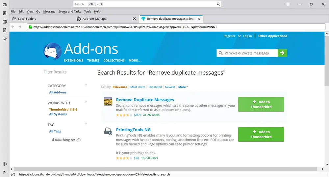The width and height of the screenshot is (329, 177).
Task: Select the All Add-ons category filter
Action: click(x=58, y=92)
